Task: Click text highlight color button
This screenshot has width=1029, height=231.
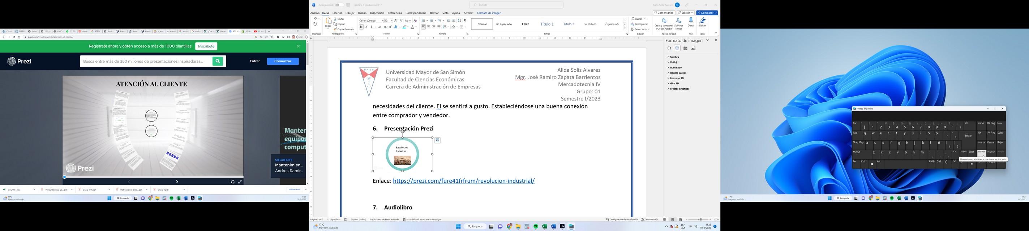Action: 404,27
